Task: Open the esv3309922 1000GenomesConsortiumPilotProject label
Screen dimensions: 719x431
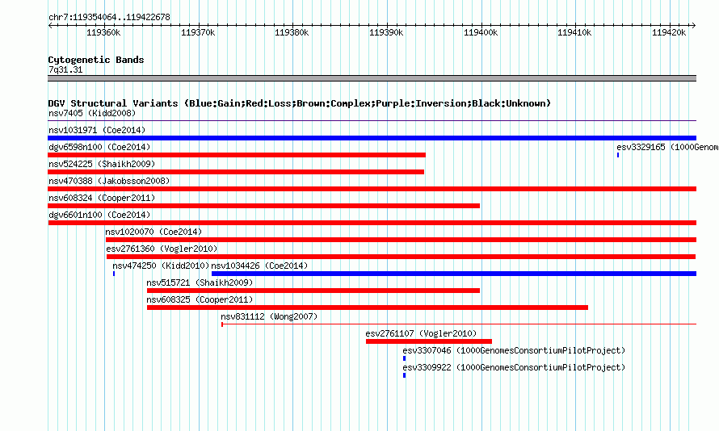Action: pyautogui.click(x=514, y=367)
